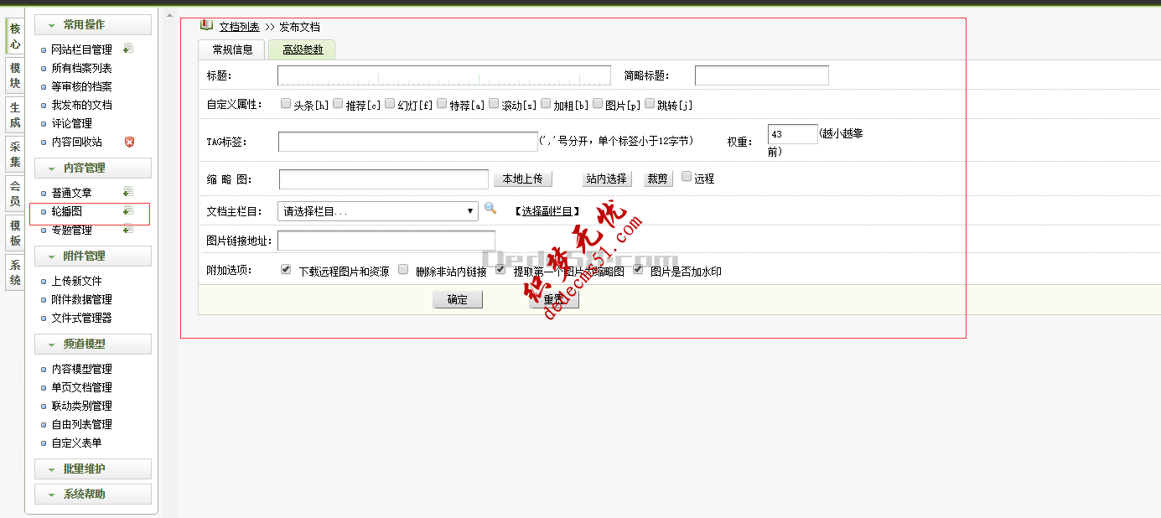This screenshot has height=518, width=1161.
Task: Collapse the 常用操作 sidebar section
Action: pyautogui.click(x=92, y=25)
